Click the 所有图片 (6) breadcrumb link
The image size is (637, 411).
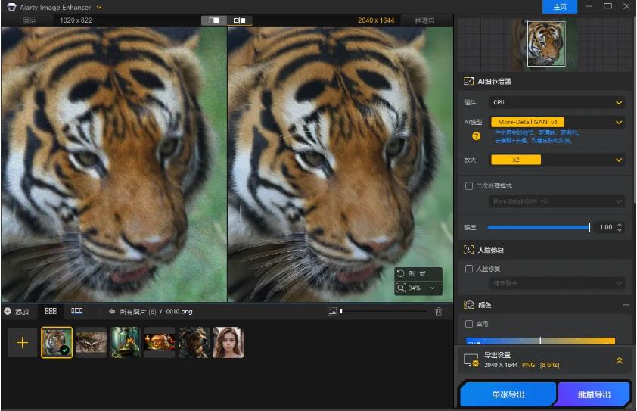pyautogui.click(x=138, y=312)
